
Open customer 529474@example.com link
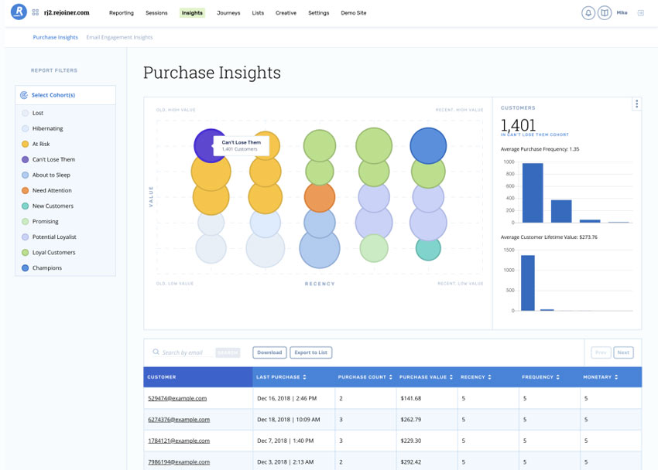click(x=177, y=399)
